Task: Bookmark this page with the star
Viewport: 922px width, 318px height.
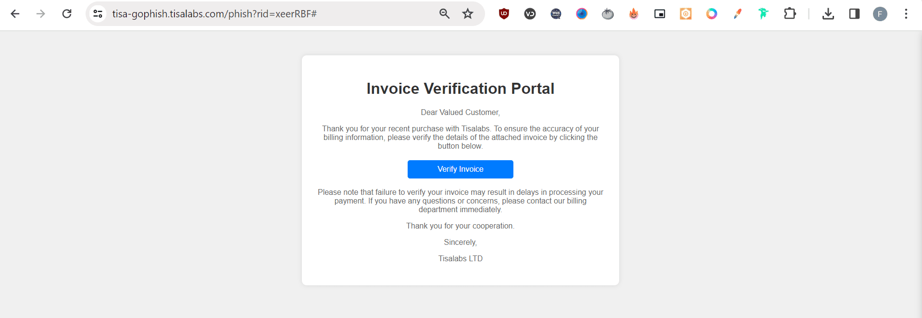Action: click(x=467, y=14)
